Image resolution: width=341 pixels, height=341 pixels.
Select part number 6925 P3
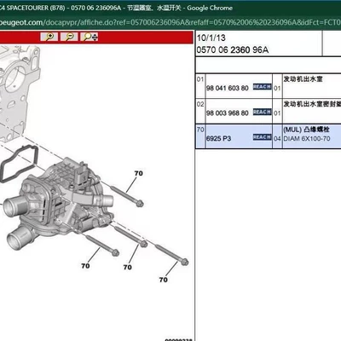[218, 138]
